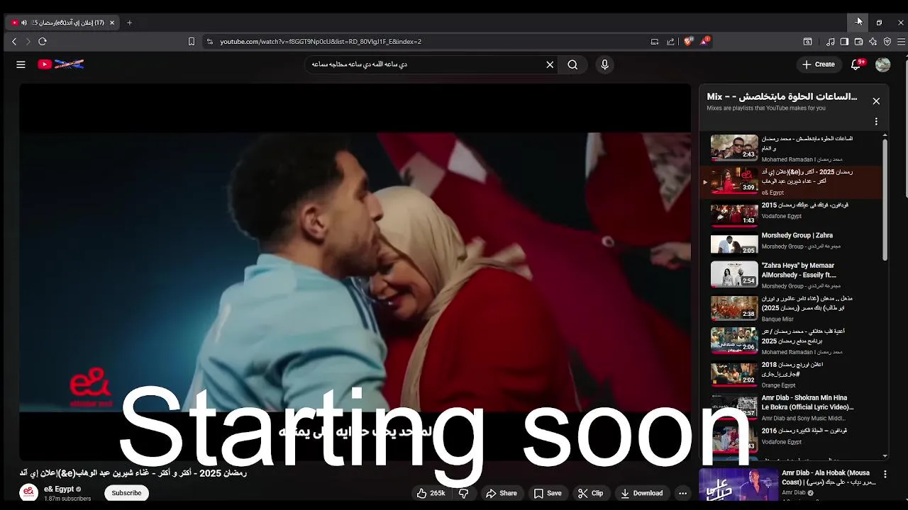Open the YouTube guide hamburger menu
The height and width of the screenshot is (510, 908).
tap(21, 64)
